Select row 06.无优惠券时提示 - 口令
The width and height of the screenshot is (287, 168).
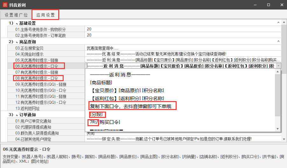[46, 66]
